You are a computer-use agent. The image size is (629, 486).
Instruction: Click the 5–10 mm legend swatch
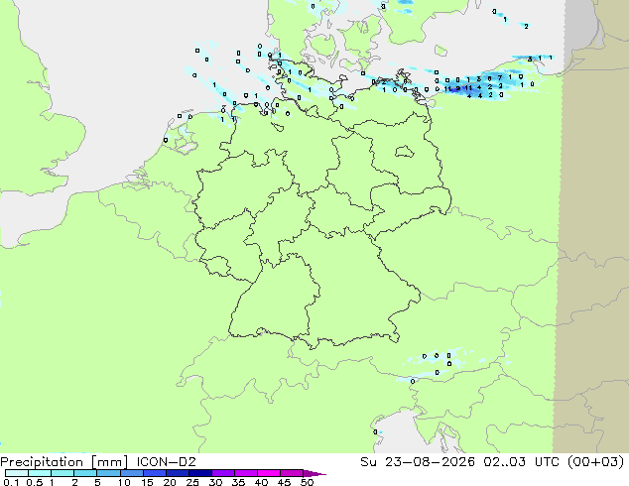108,473
